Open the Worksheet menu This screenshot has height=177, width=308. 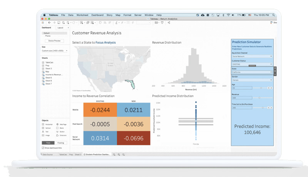click(x=82, y=15)
